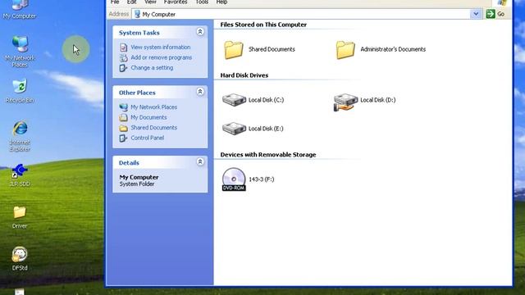Collapse the Other Places panel

[200, 92]
